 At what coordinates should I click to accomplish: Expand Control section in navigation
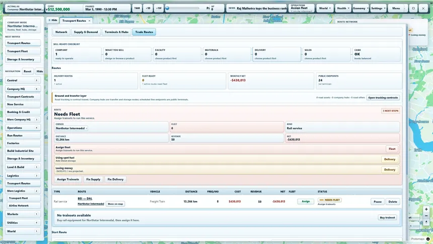tap(23, 80)
